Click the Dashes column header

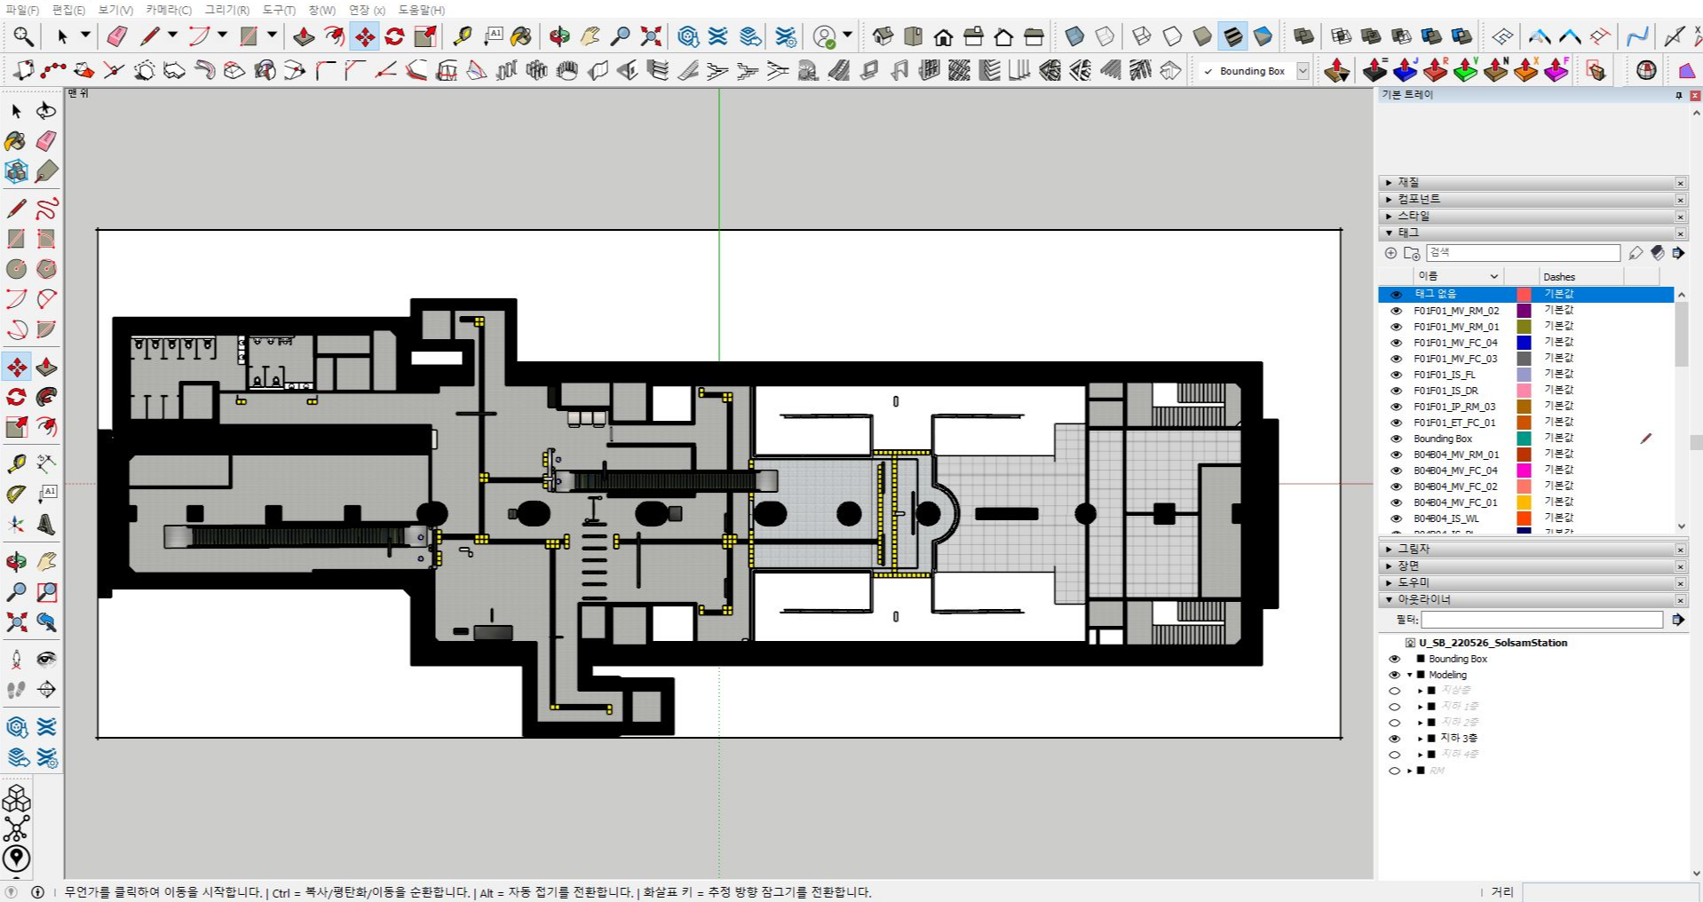coord(1580,276)
